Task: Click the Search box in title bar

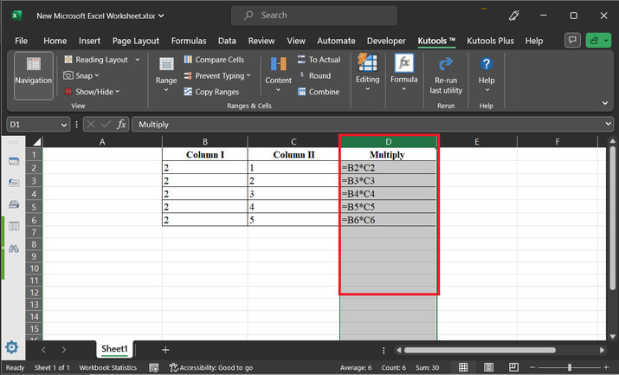Action: click(x=314, y=16)
